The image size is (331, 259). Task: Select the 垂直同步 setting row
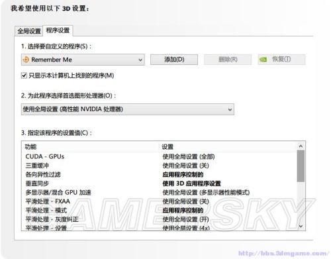click(160, 183)
